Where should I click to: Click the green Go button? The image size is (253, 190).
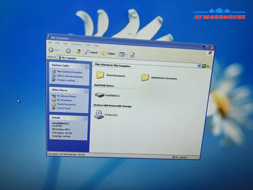pyautogui.click(x=206, y=66)
